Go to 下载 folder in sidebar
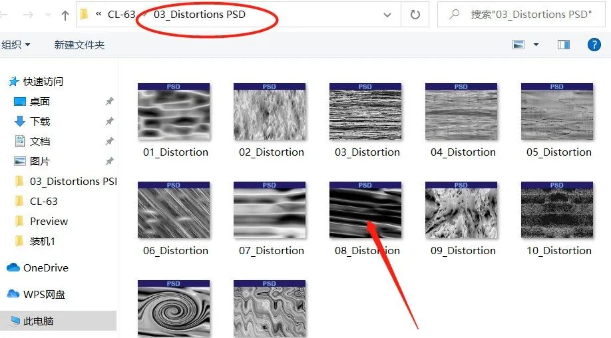This screenshot has height=338, width=611. (40, 121)
